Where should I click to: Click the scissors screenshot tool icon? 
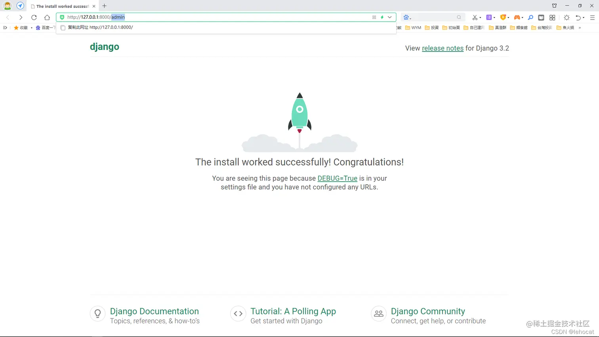click(x=475, y=17)
